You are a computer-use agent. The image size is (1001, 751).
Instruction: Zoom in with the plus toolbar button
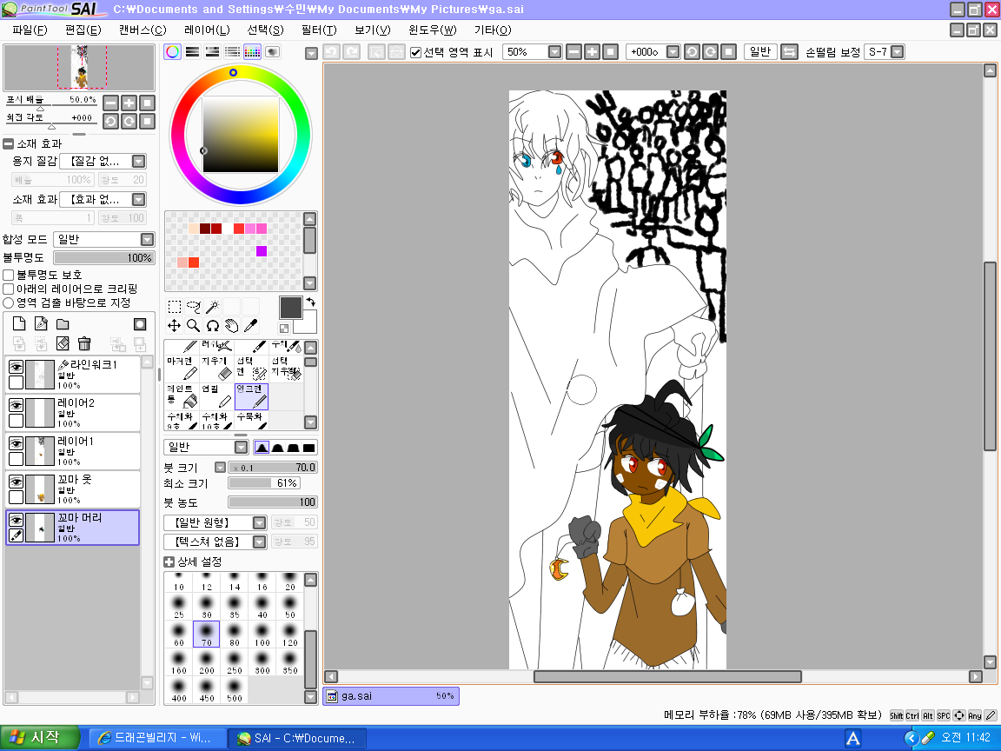point(592,52)
